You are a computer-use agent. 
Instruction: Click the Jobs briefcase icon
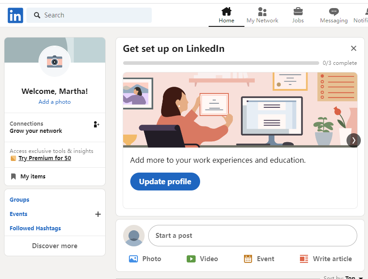click(298, 12)
